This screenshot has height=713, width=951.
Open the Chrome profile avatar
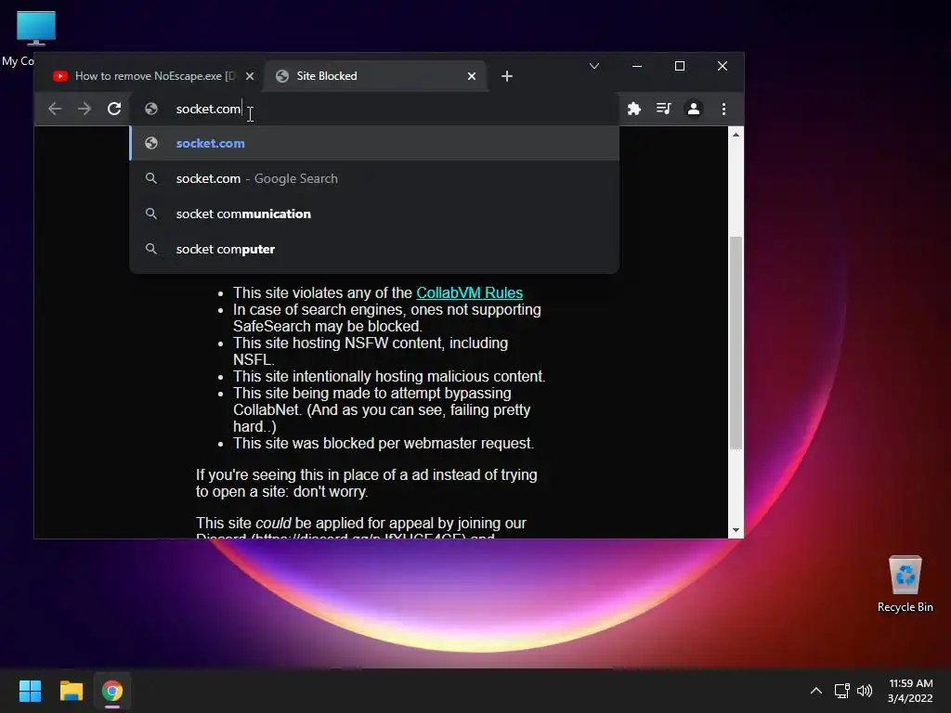[693, 110]
